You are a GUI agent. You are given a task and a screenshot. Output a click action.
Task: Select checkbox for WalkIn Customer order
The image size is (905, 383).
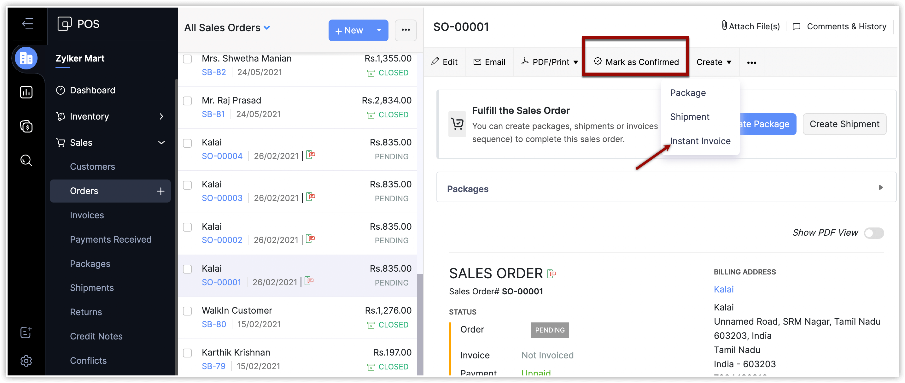click(x=188, y=311)
